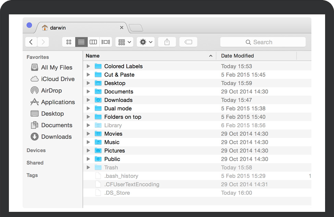Expand the Movies folder disclosure triangle
This screenshot has width=334, height=217.
(88, 134)
